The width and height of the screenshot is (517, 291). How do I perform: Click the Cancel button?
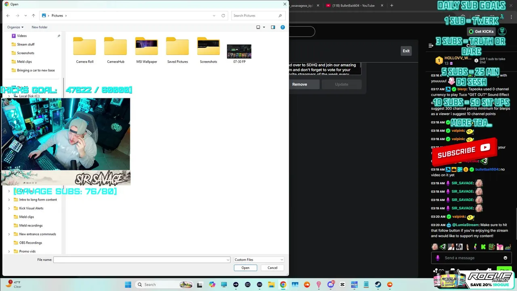272,268
